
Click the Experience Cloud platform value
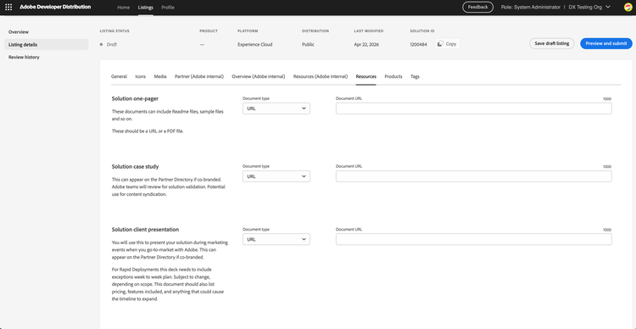click(254, 45)
